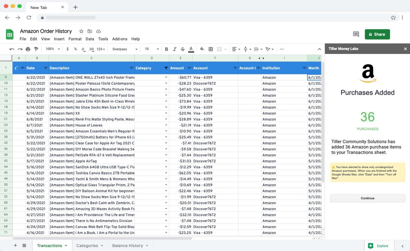The image size is (410, 251).
Task: Select cell with amount -$60.77
Action: [180, 77]
